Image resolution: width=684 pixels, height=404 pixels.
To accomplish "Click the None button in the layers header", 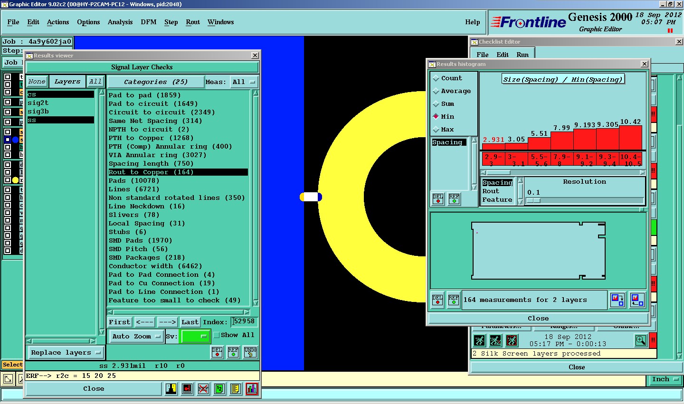I will pyautogui.click(x=37, y=82).
